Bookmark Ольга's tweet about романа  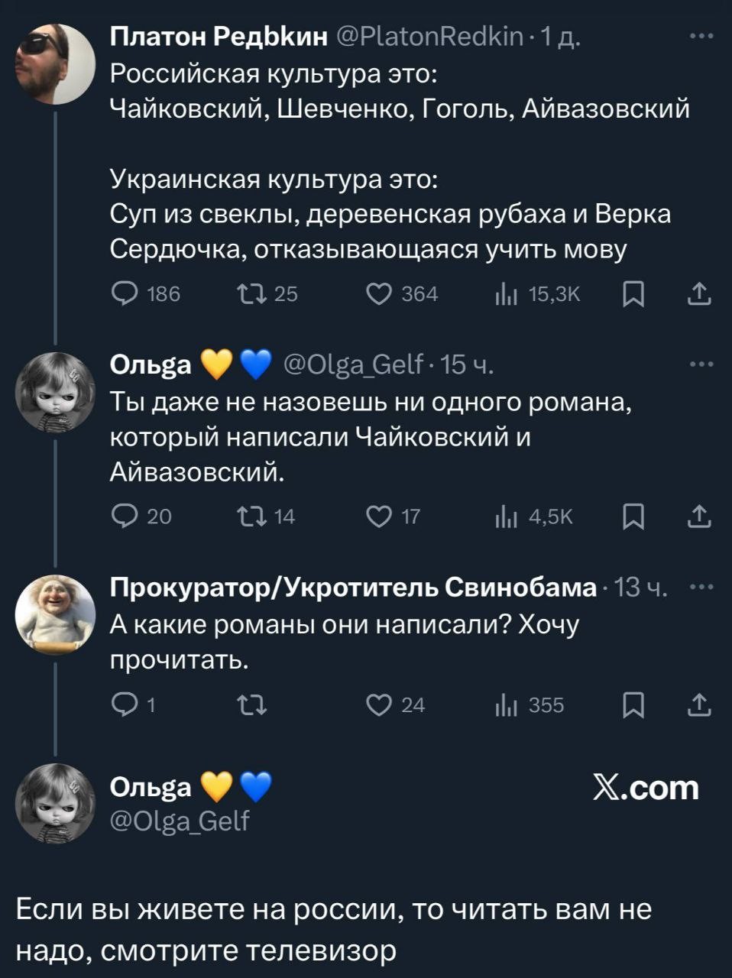633,517
